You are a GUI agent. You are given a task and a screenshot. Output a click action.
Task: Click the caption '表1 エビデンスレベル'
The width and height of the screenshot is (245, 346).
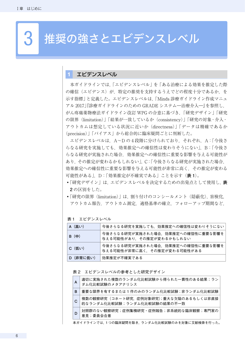[x=89, y=219]
